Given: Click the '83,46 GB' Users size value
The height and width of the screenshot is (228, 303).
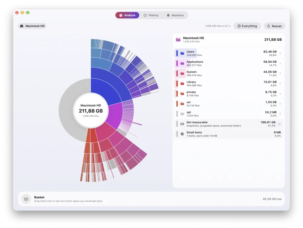Looking at the screenshot, I should tap(270, 52).
